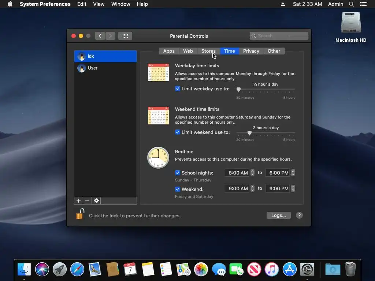The height and width of the screenshot is (281, 375).
Task: Click the Bedtime clock icon
Action: [x=158, y=157]
